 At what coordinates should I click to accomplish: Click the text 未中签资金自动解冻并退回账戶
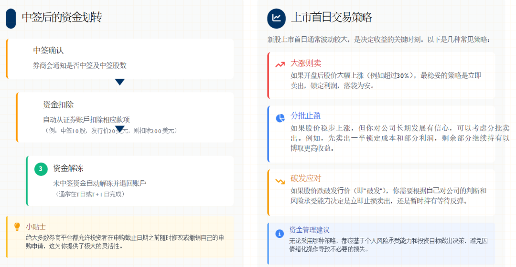pos(100,183)
